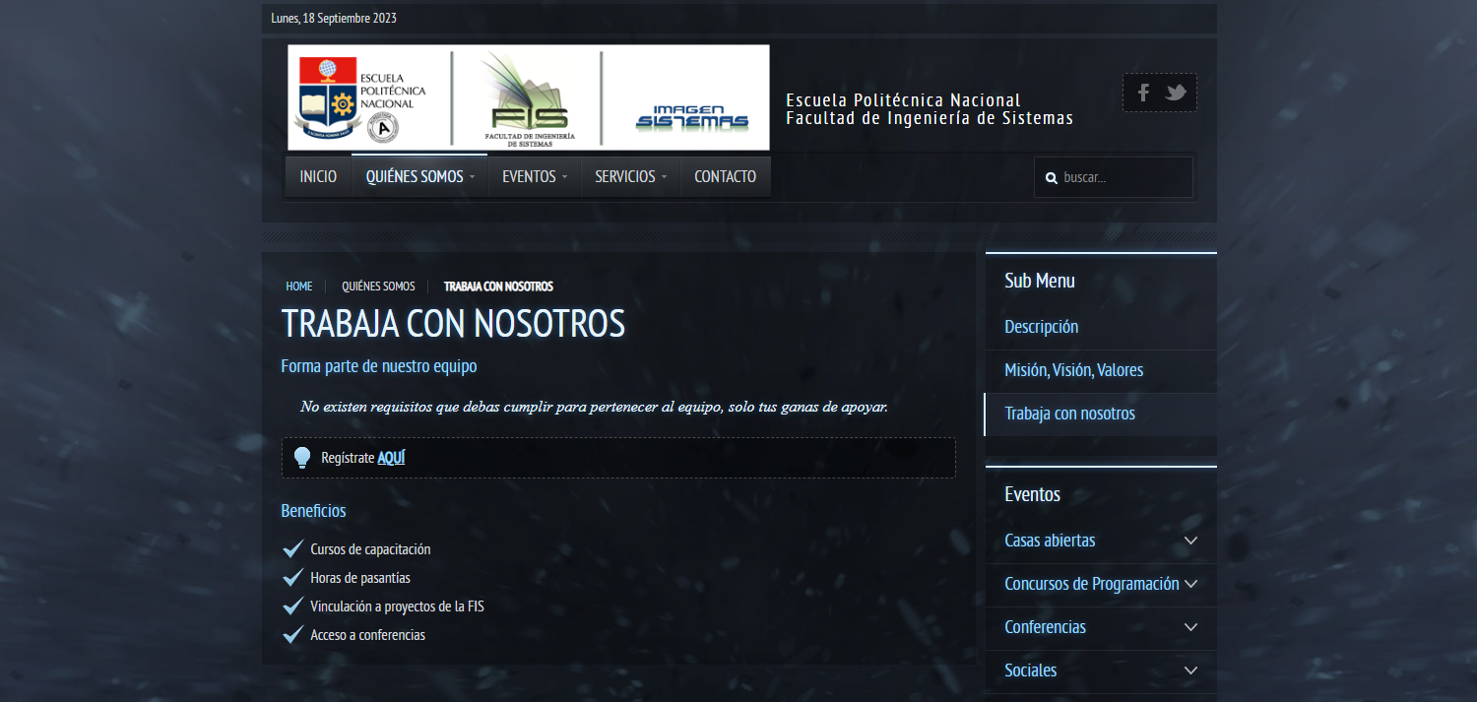Select Contacto in the navigation bar
1477x702 pixels.
click(x=725, y=177)
